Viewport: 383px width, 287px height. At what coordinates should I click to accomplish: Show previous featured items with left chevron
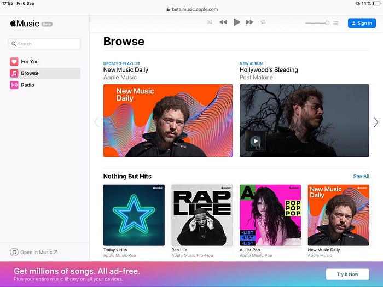pos(96,122)
